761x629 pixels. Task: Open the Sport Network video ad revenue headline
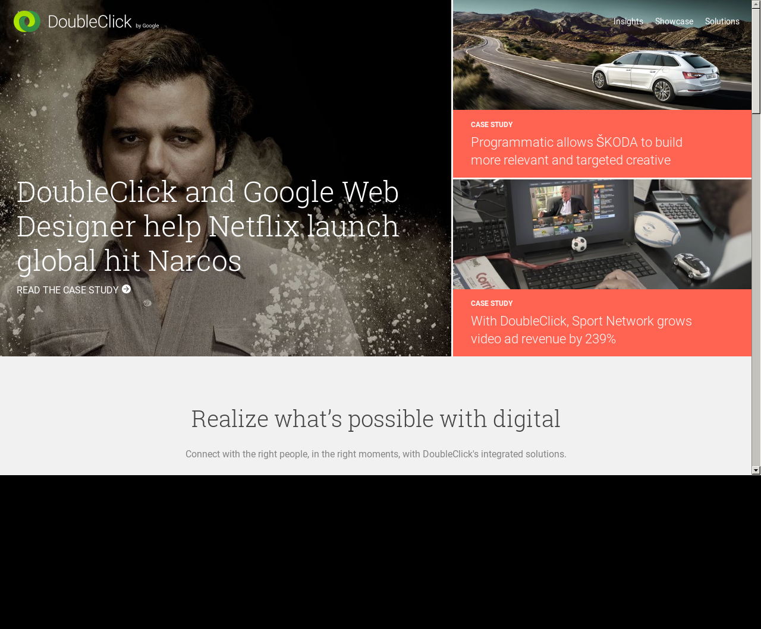pyautogui.click(x=581, y=330)
